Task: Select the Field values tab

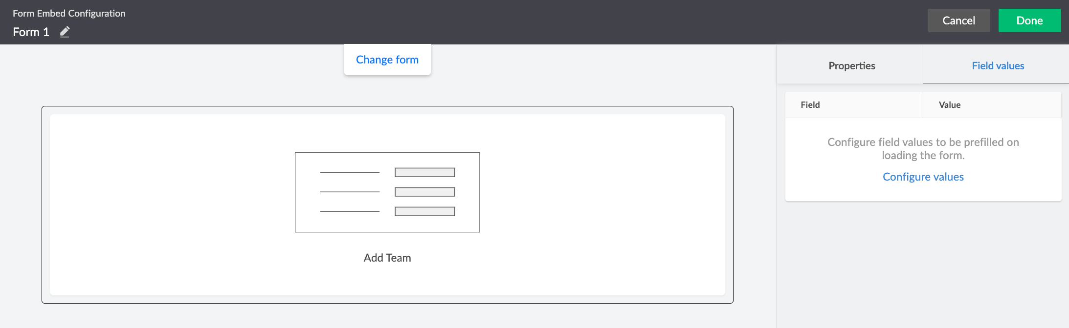Action: coord(998,66)
